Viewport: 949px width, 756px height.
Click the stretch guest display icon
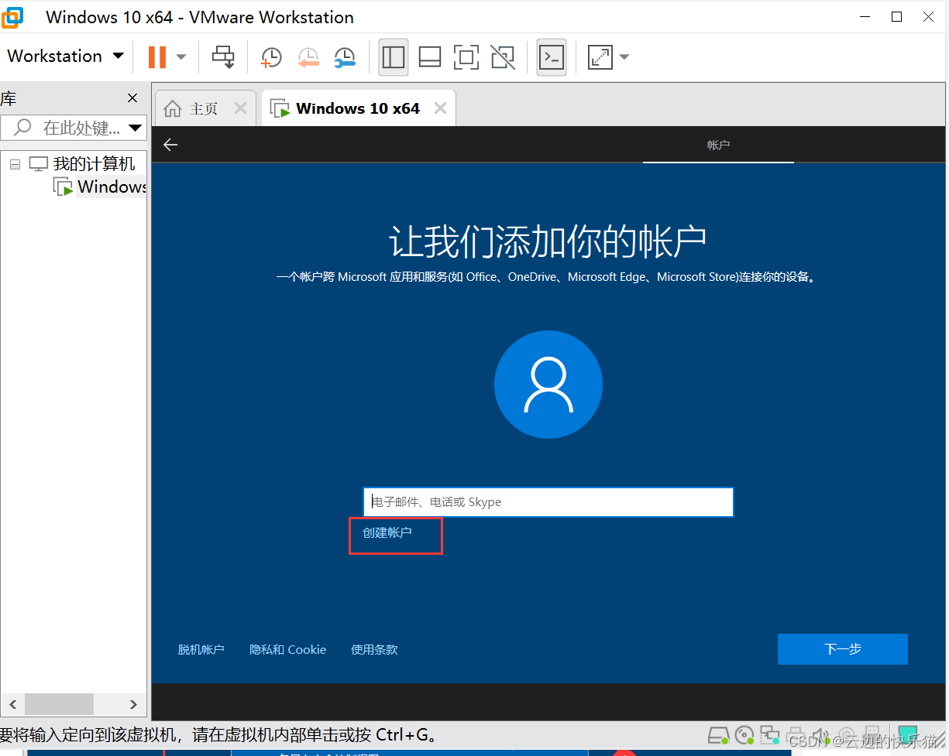coord(600,57)
